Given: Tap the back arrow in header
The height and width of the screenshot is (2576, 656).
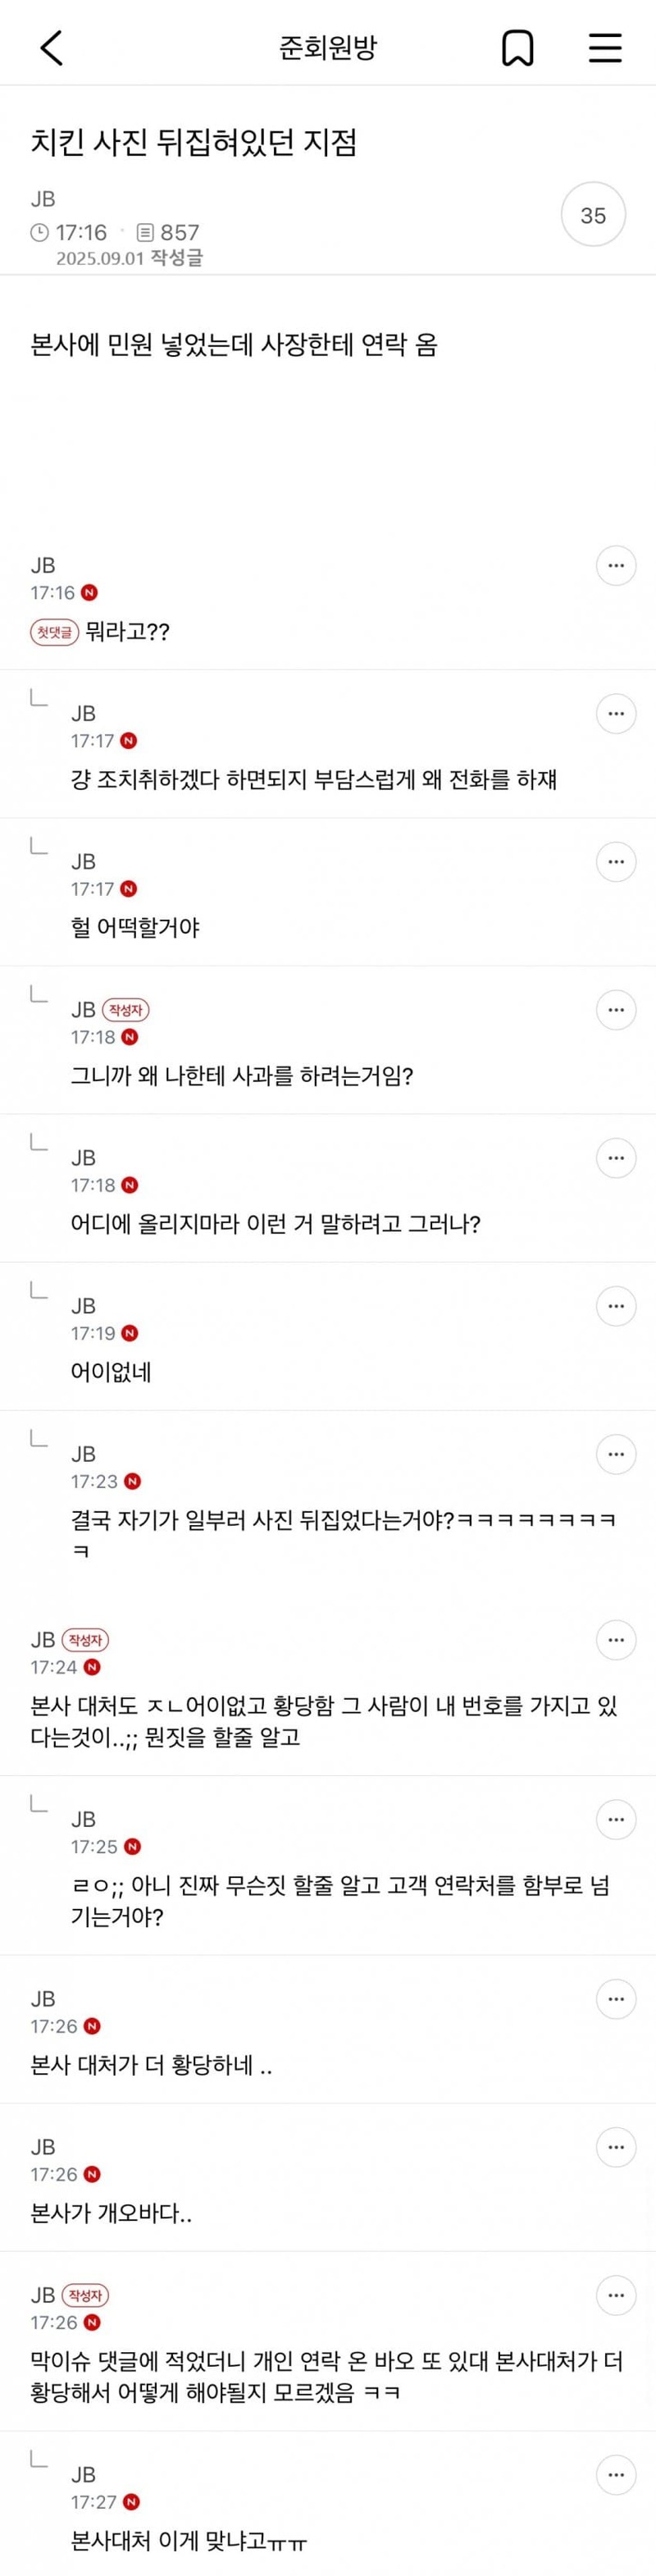Looking at the screenshot, I should pos(52,47).
